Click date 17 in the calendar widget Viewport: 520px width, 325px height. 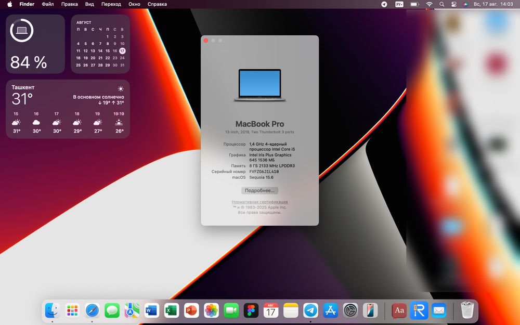point(122,51)
